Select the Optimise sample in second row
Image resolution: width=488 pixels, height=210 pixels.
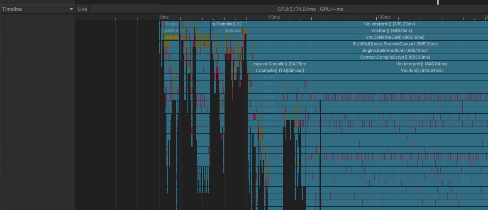click(233, 31)
